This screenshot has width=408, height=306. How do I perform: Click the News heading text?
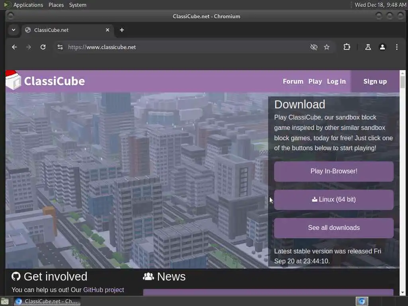171,277
